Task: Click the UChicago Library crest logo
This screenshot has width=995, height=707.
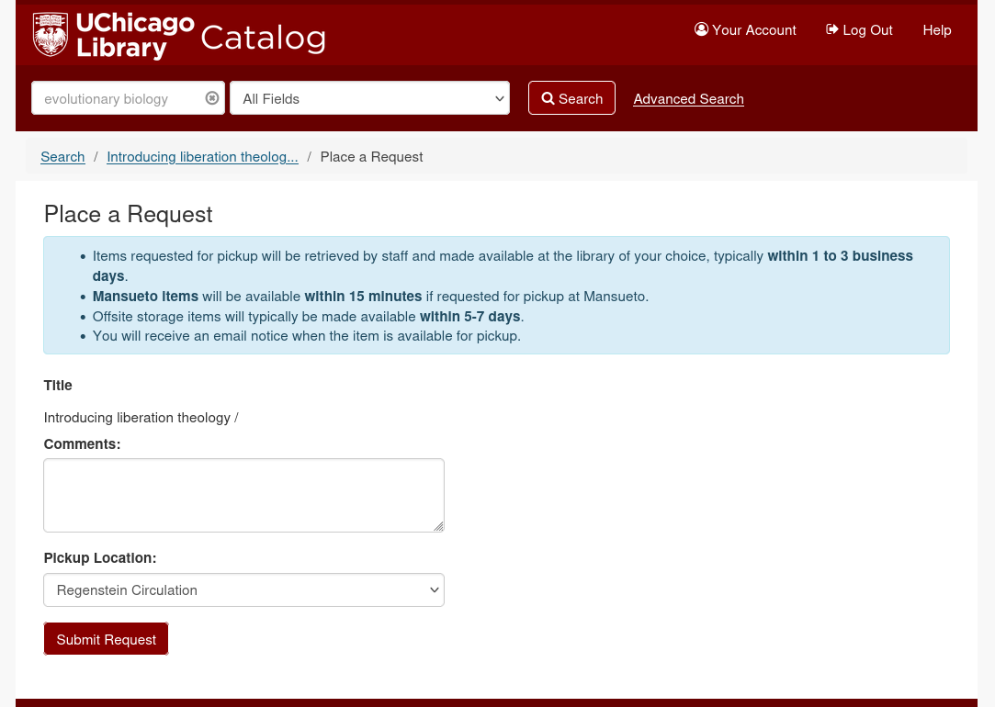Action: 49,35
